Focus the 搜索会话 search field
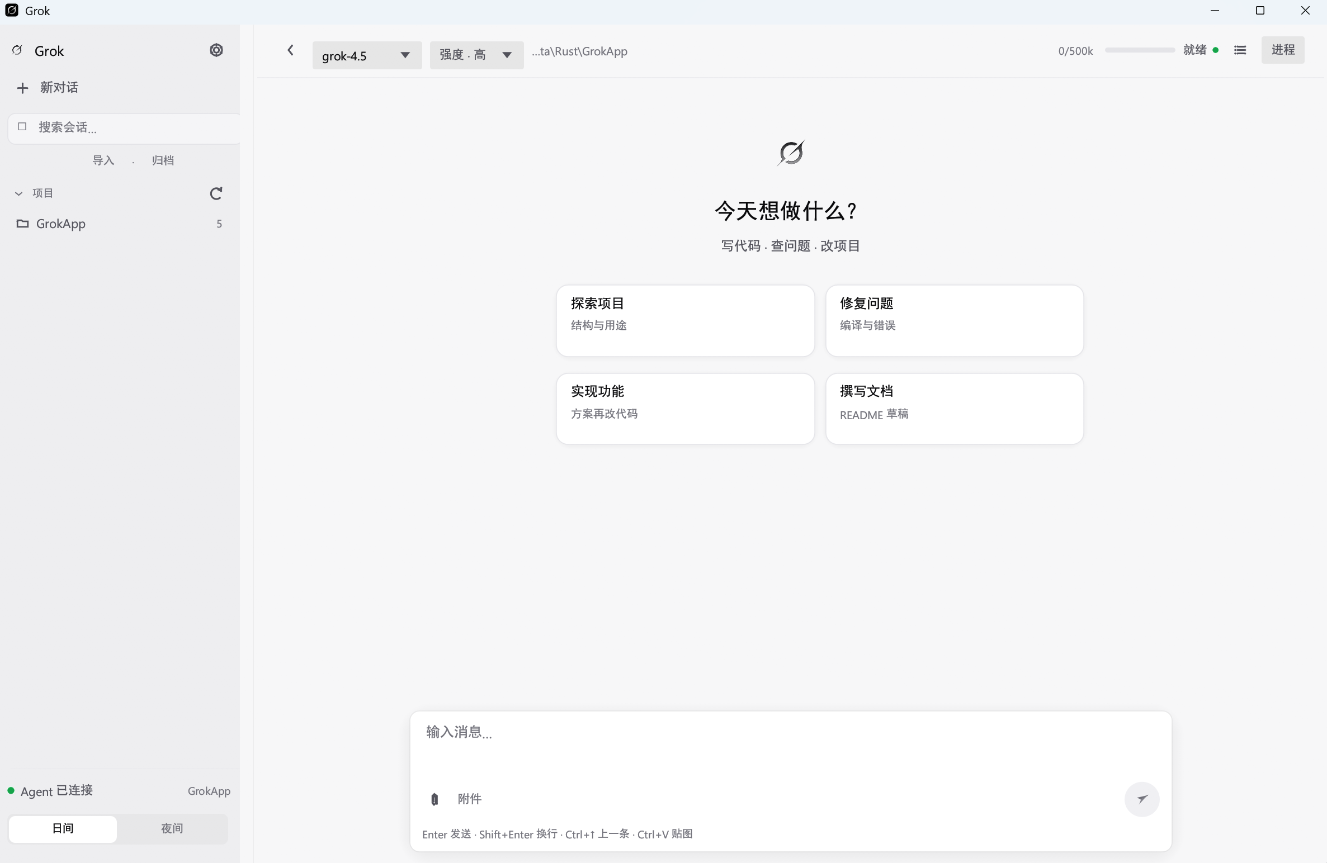The height and width of the screenshot is (863, 1327). coord(124,128)
